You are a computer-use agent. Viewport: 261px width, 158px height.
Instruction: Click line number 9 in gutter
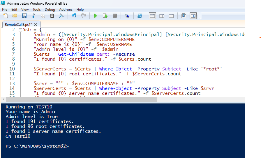pos(13,64)
